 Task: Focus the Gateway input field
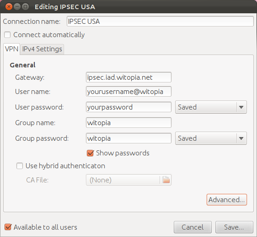click(128, 77)
